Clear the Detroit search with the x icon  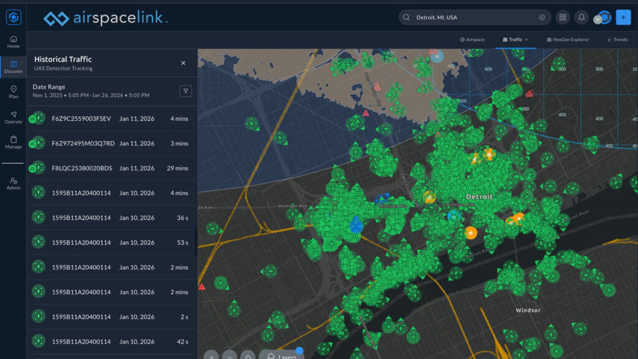[x=541, y=17]
